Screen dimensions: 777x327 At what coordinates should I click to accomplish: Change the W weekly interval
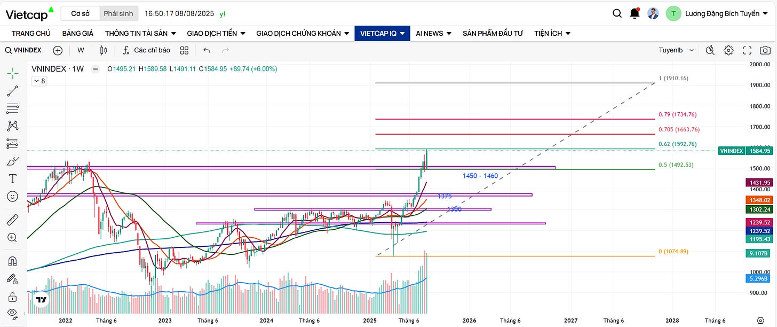[x=81, y=50]
